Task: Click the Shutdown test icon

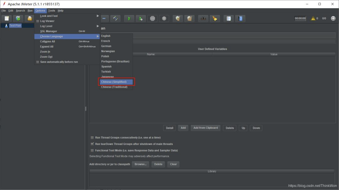Action: pyautogui.click(x=164, y=18)
